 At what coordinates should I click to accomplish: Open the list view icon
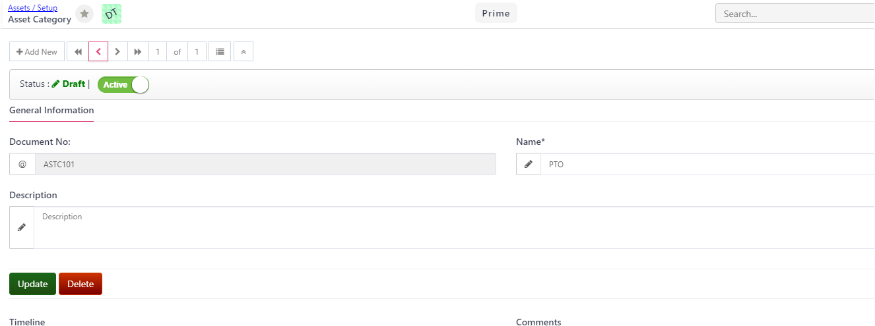pyautogui.click(x=220, y=52)
